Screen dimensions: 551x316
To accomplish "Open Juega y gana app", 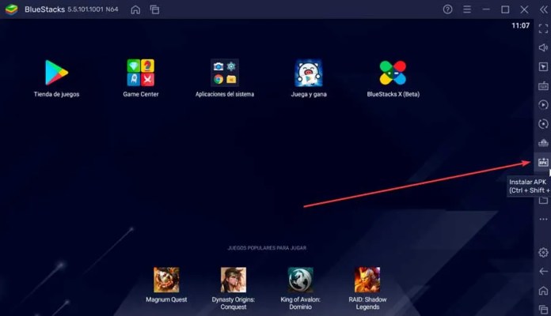I will coord(309,73).
